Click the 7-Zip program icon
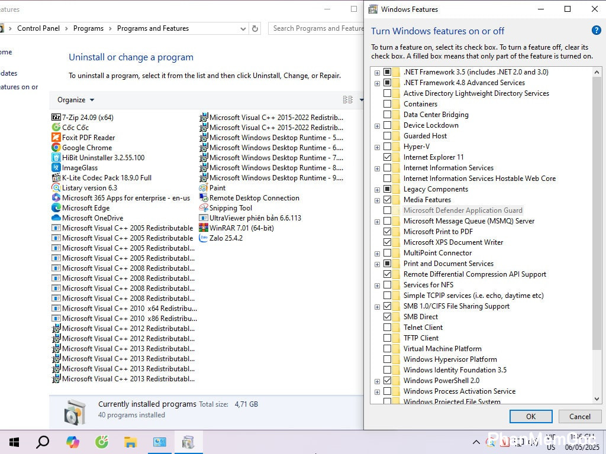The width and height of the screenshot is (606, 454). click(x=56, y=118)
